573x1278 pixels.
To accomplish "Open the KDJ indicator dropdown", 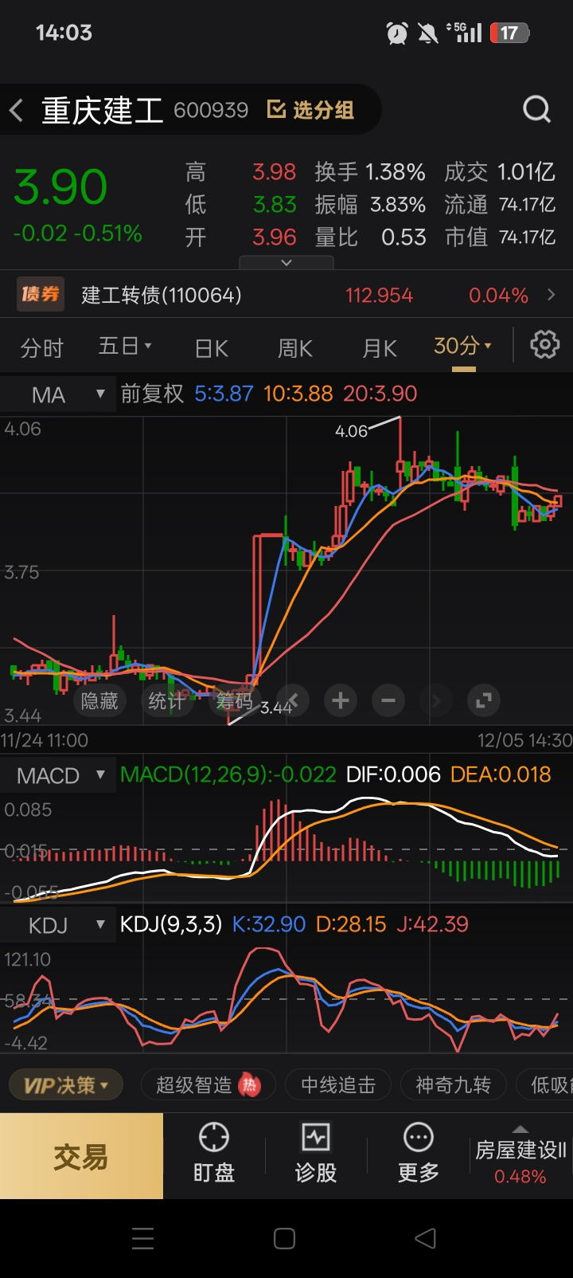I will 58,925.
